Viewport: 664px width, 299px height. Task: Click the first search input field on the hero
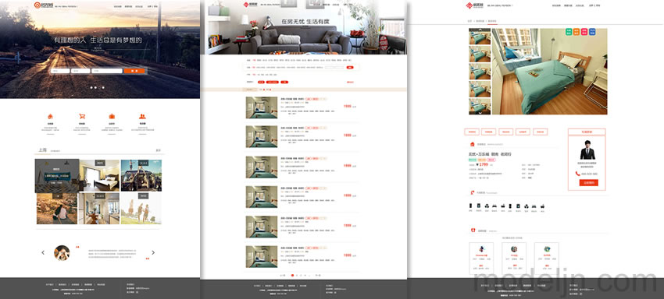(60, 71)
